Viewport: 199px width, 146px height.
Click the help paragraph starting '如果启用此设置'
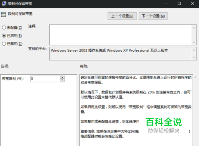point(136,109)
